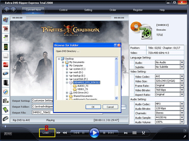Select the Windows Media Player sidebar icon
The height and width of the screenshot is (141, 189).
pos(5,92)
